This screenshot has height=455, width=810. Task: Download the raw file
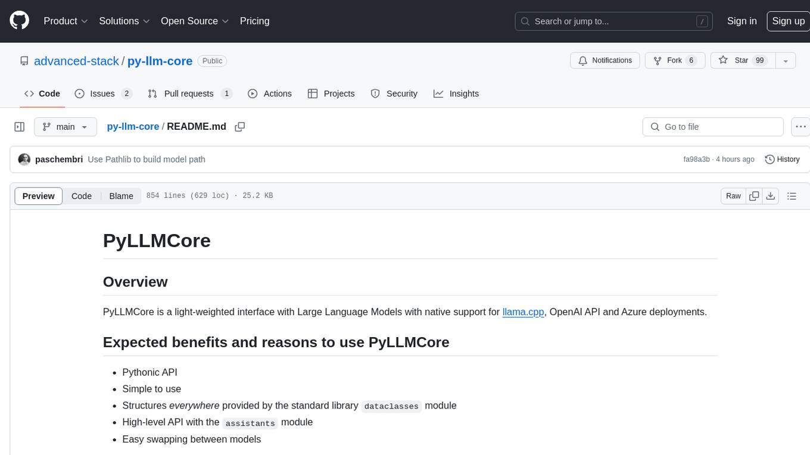771,196
